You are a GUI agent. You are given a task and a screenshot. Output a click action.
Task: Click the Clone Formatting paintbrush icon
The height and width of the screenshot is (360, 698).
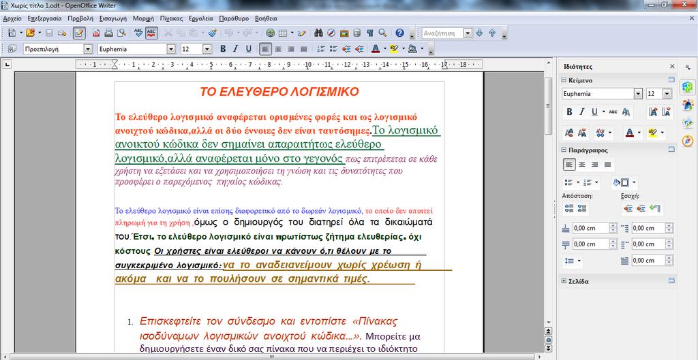213,33
